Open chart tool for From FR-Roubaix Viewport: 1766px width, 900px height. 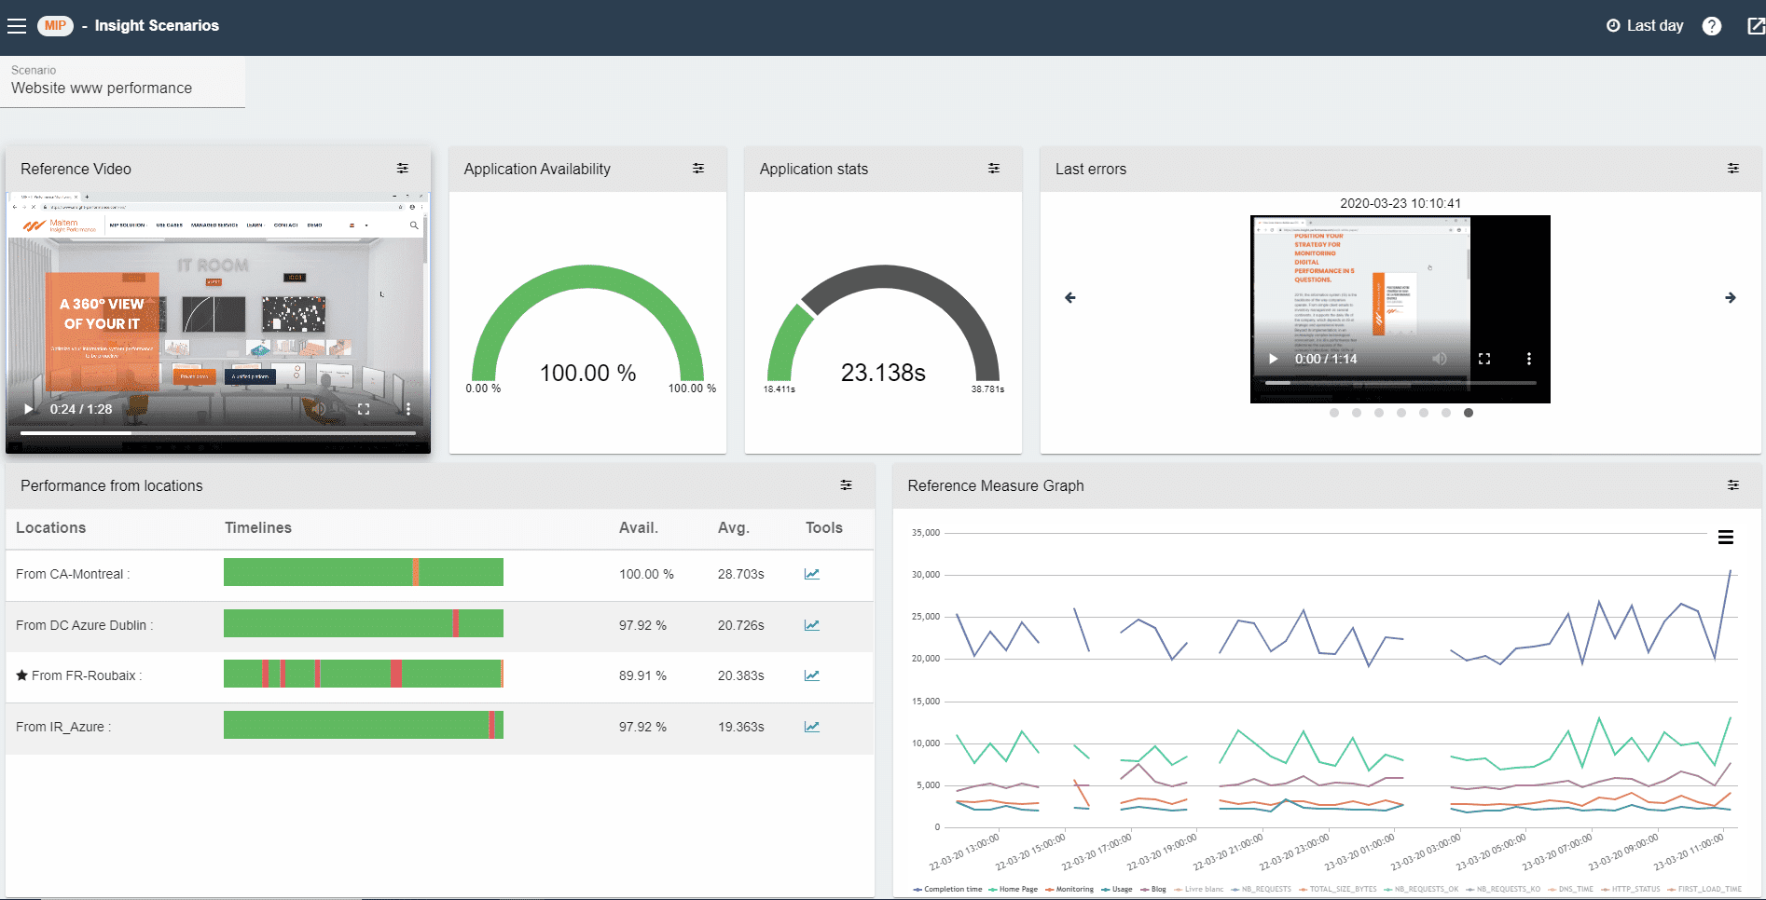click(x=811, y=675)
